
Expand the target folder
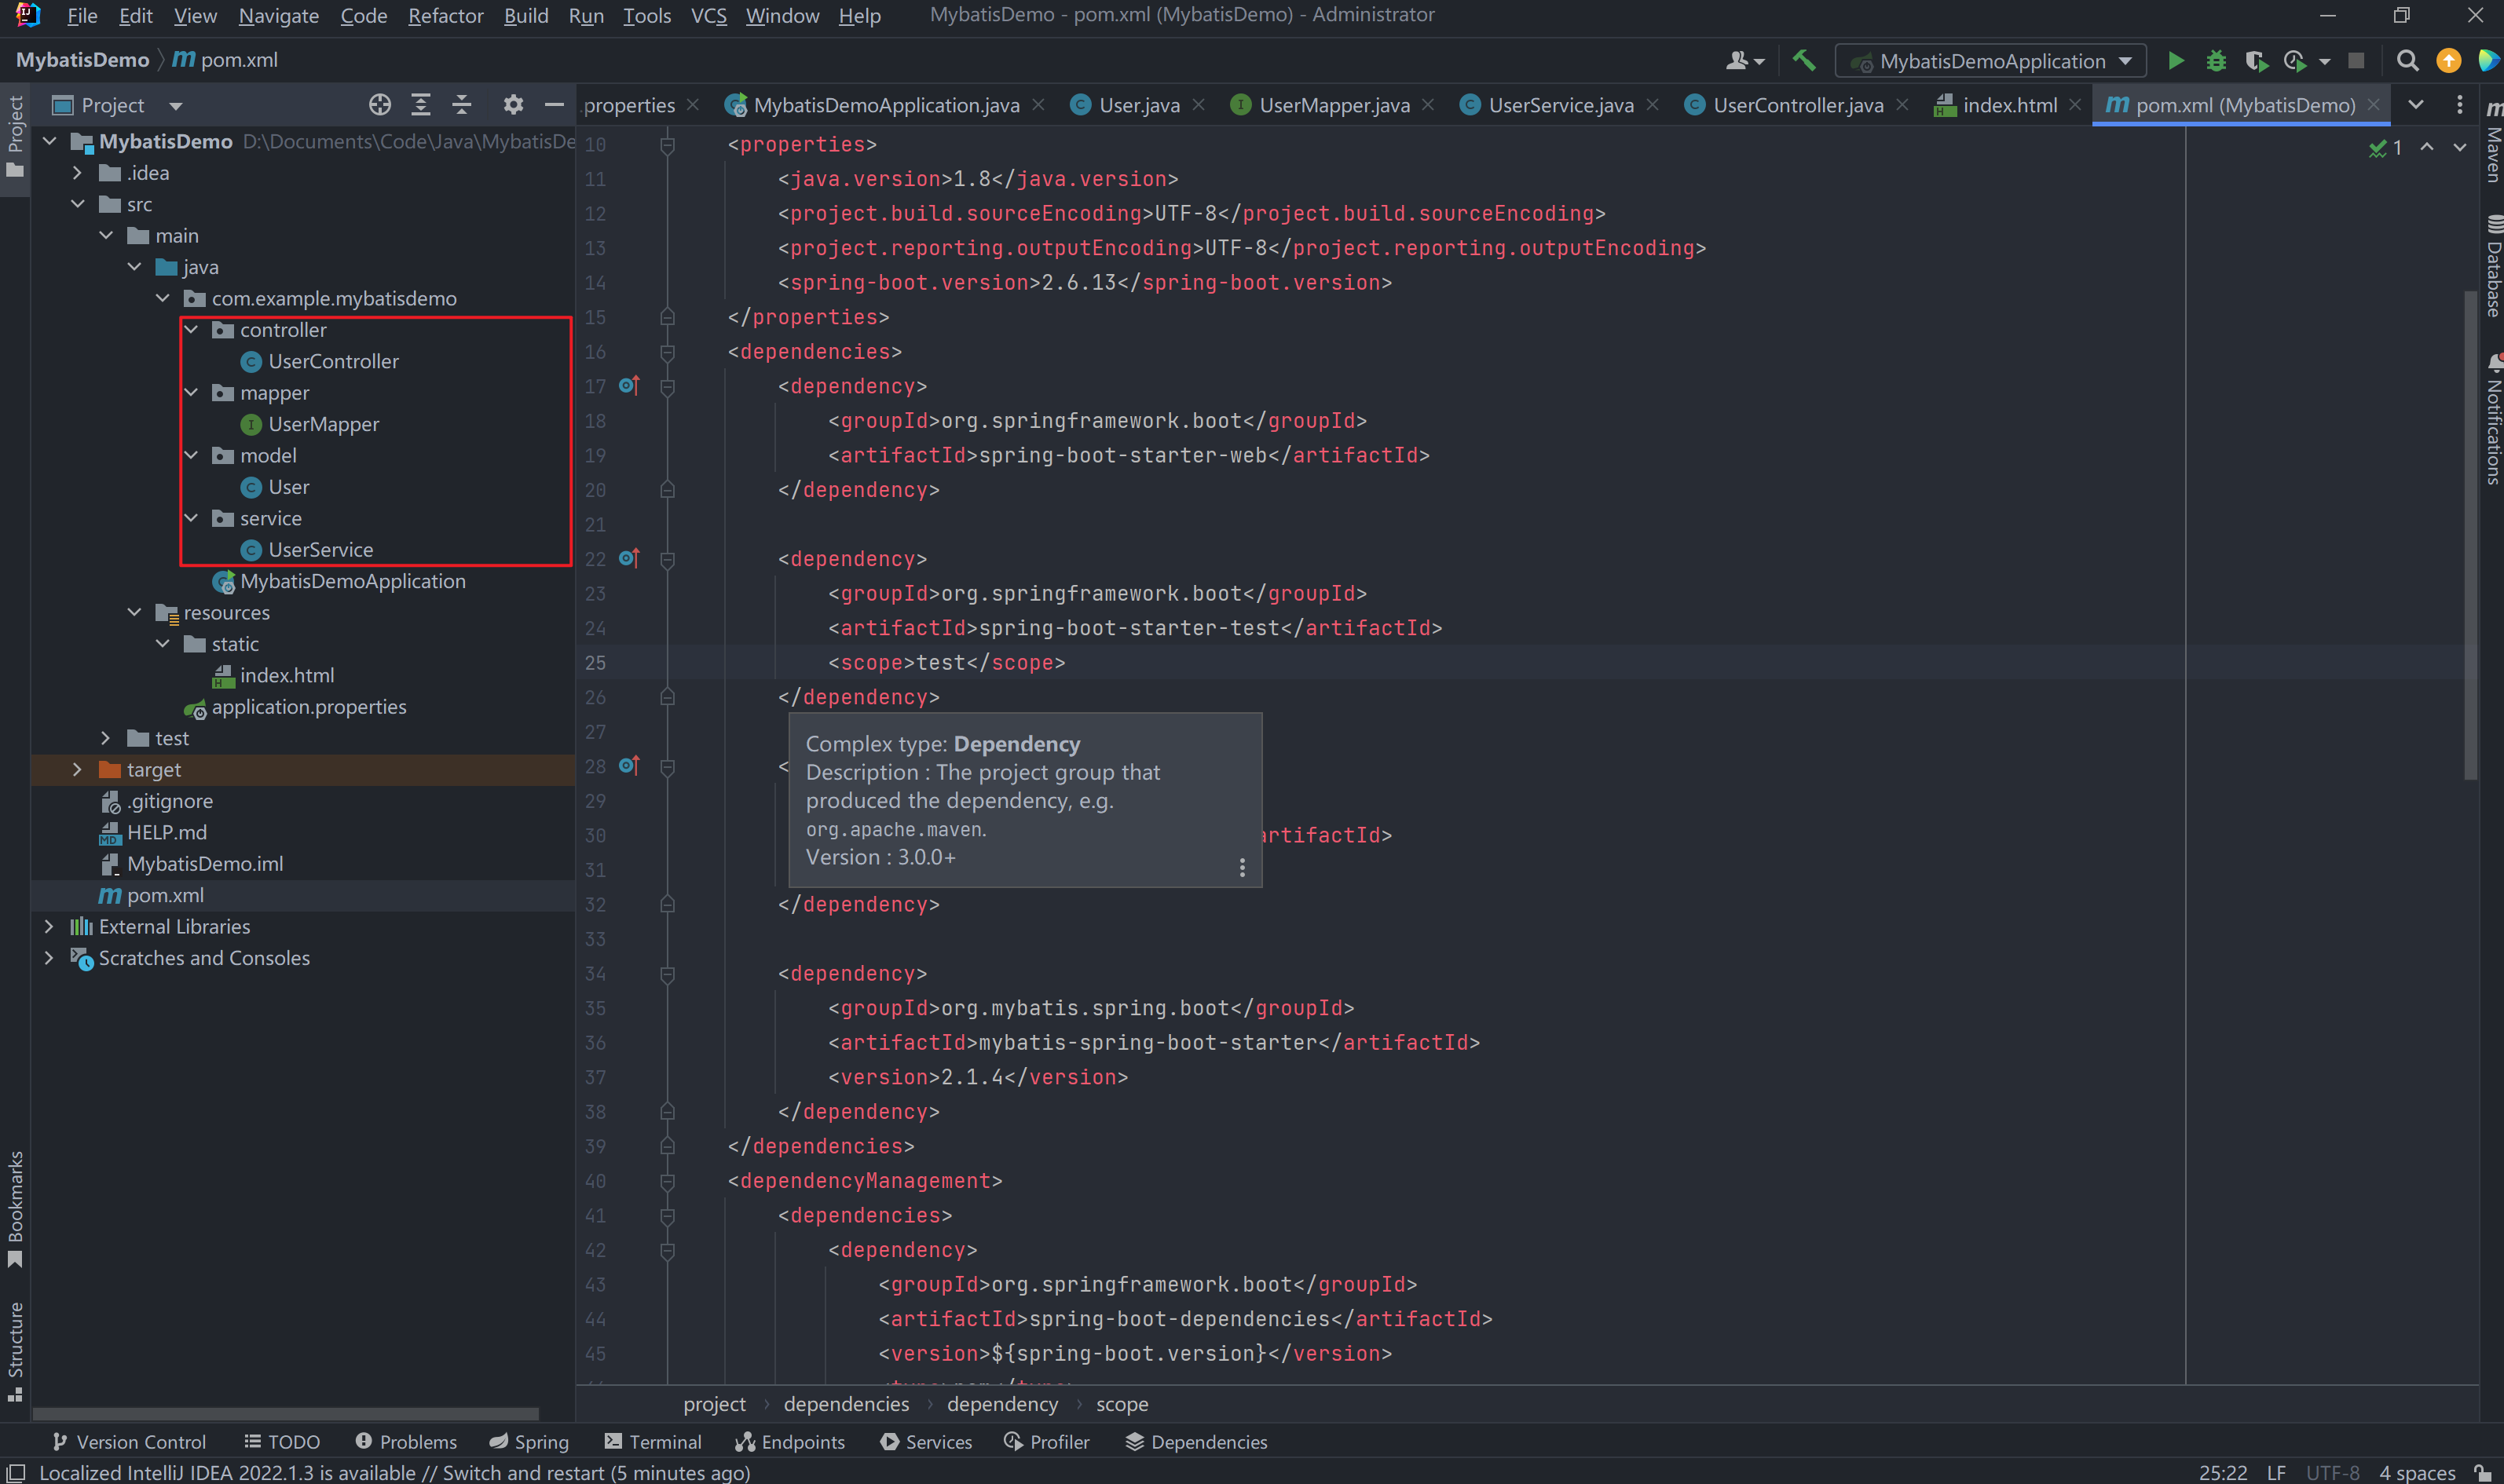click(78, 770)
